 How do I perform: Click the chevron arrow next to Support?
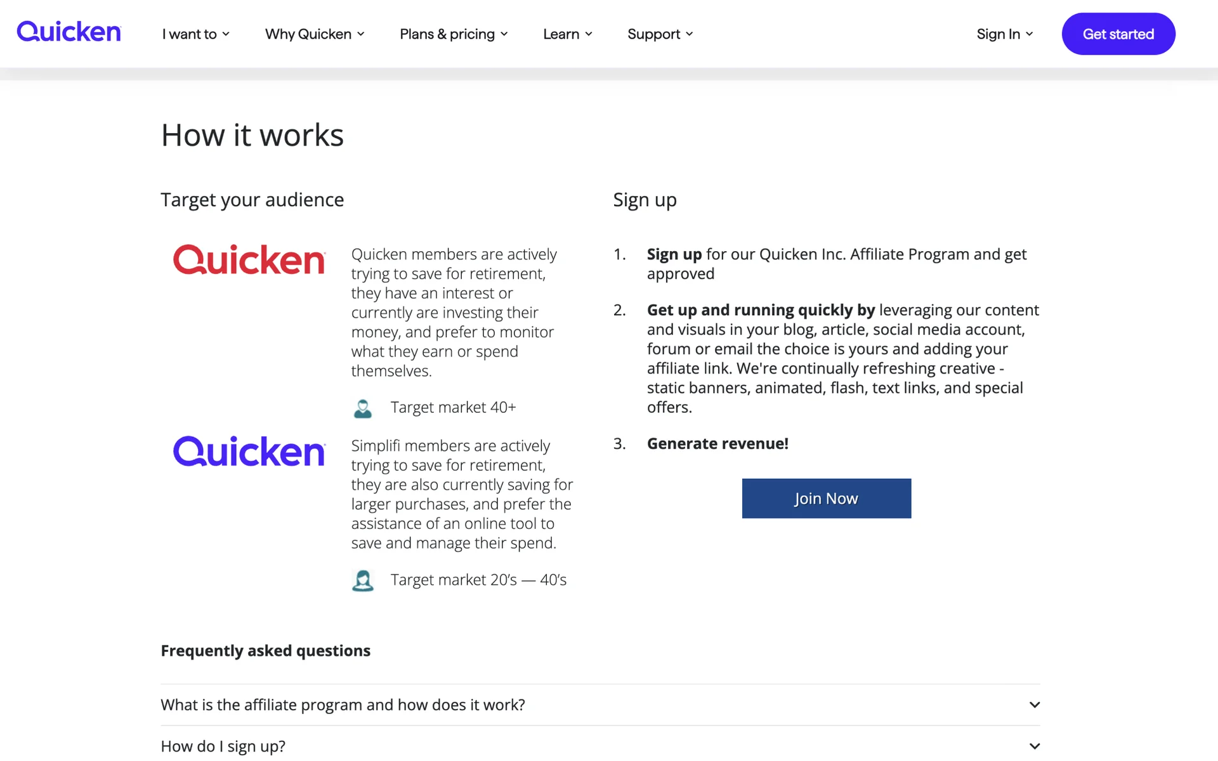coord(690,34)
